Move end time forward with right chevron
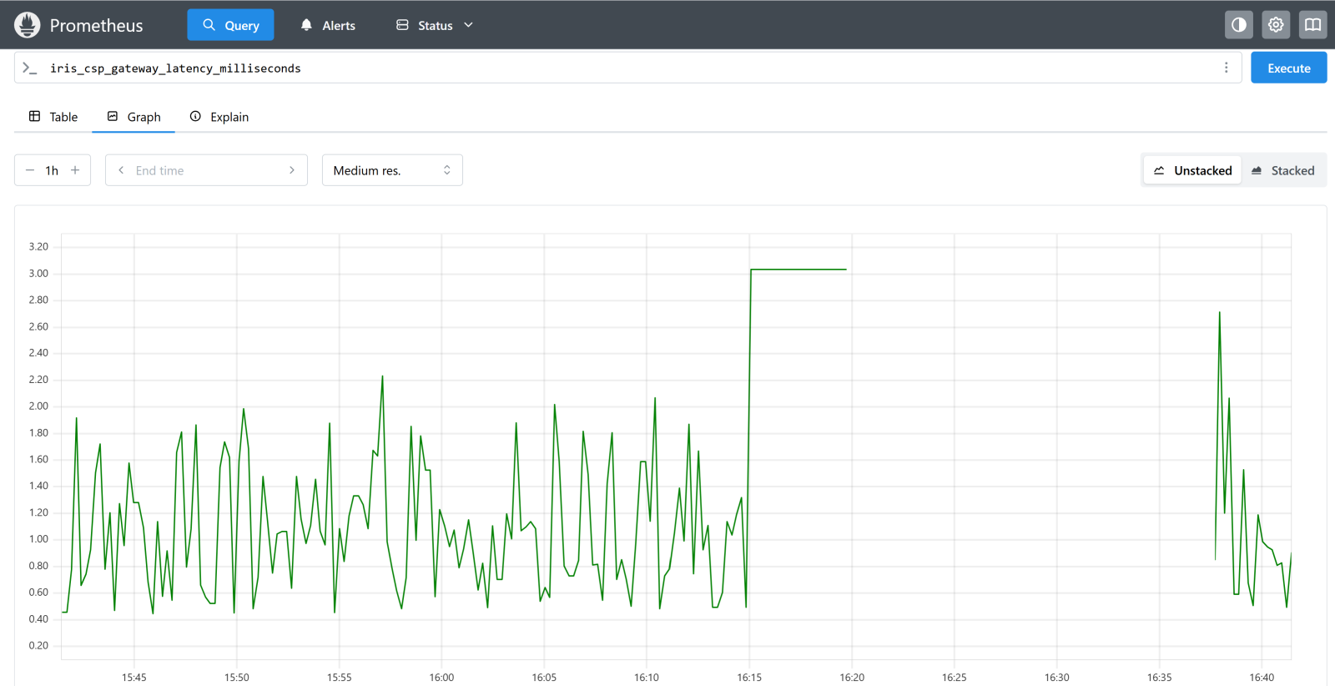 pos(292,170)
